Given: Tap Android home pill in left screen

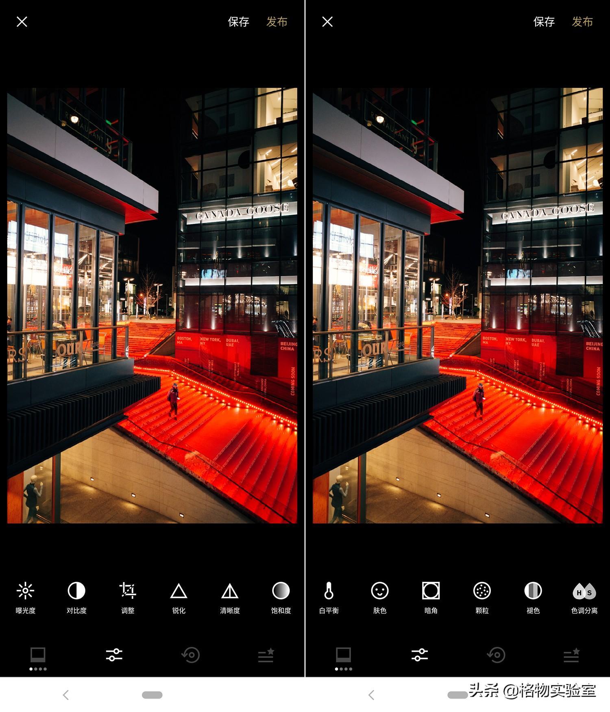Looking at the screenshot, I should (152, 695).
